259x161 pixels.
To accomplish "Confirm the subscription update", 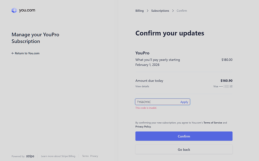I will 184,136.
